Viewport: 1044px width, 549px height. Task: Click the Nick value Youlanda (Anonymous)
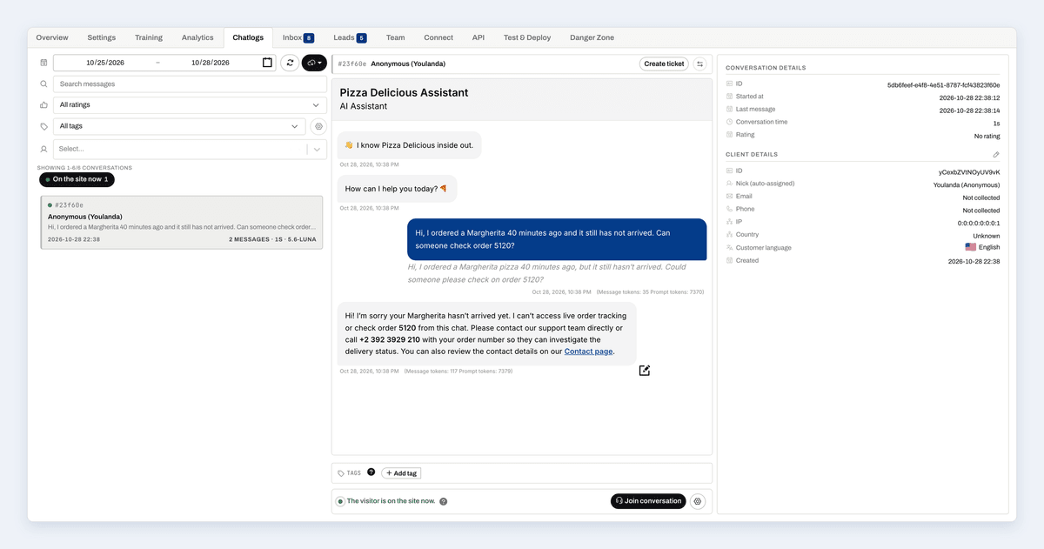967,185
